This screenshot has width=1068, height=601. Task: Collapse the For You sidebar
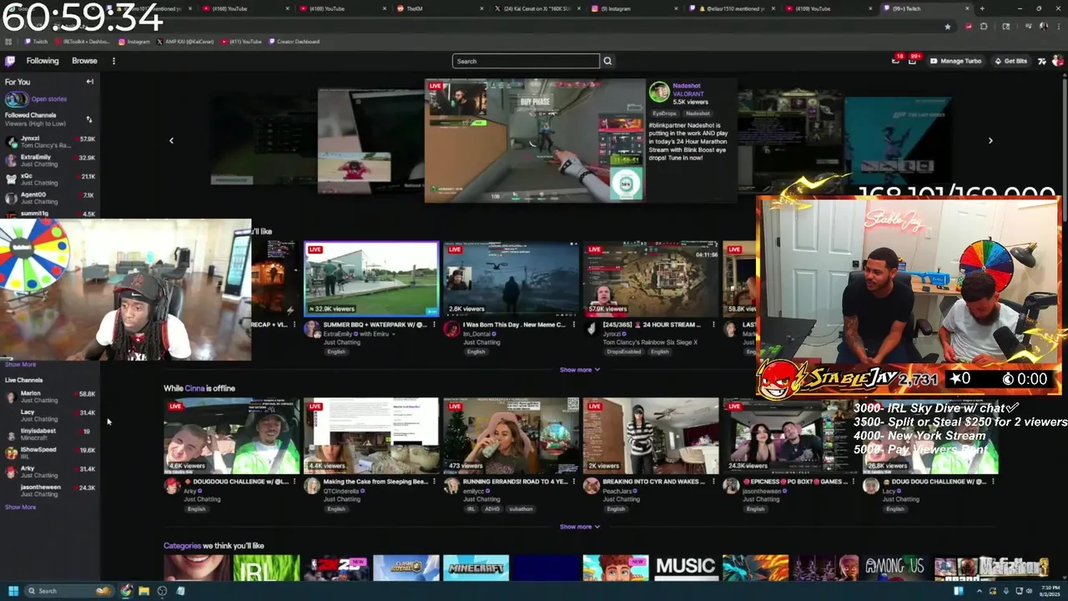(89, 82)
